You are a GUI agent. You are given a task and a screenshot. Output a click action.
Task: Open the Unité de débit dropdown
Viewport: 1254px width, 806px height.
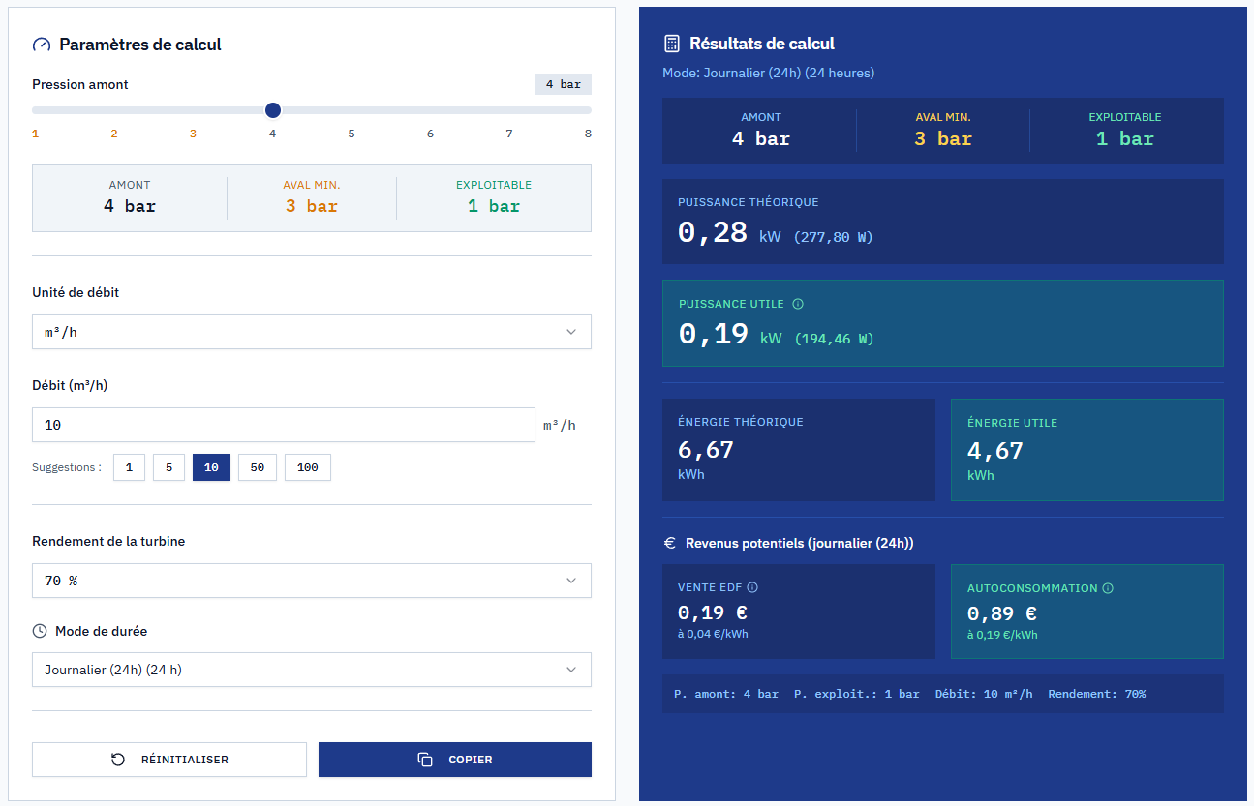(x=311, y=332)
